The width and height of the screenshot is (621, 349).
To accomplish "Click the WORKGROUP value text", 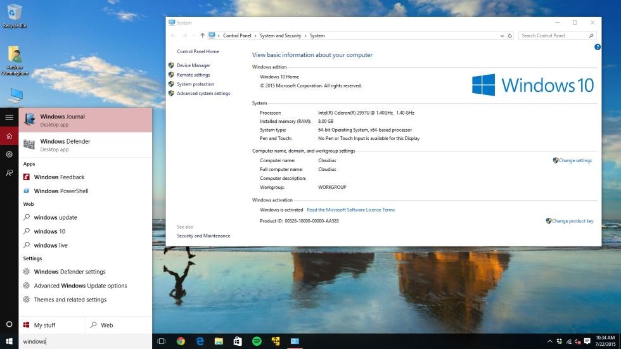I will pos(332,187).
